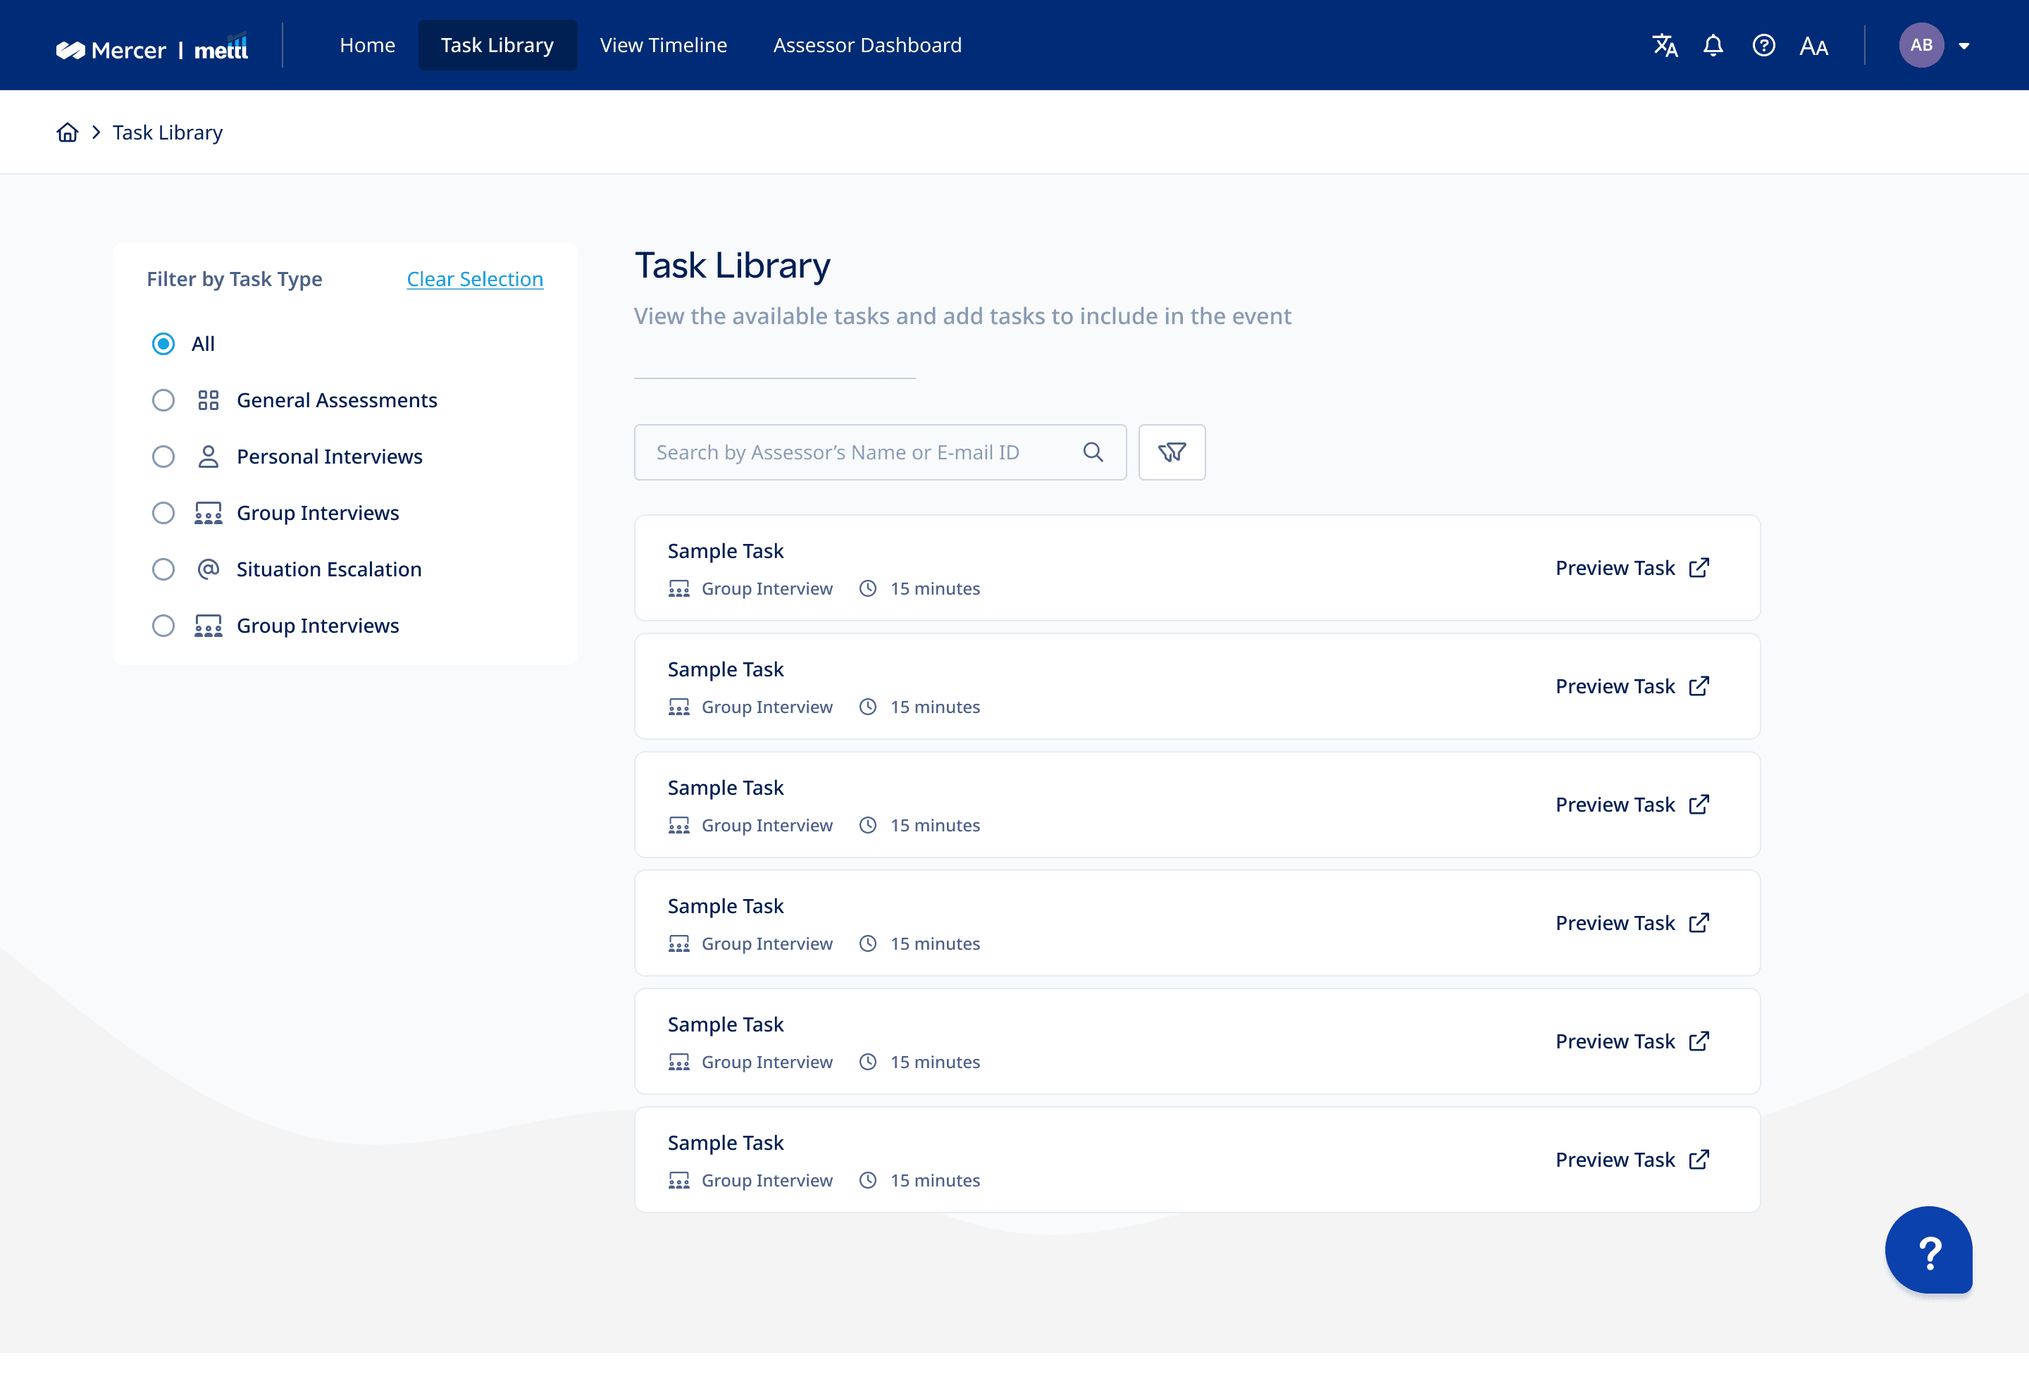Open the notifications bell
2029x1388 pixels.
click(x=1713, y=45)
